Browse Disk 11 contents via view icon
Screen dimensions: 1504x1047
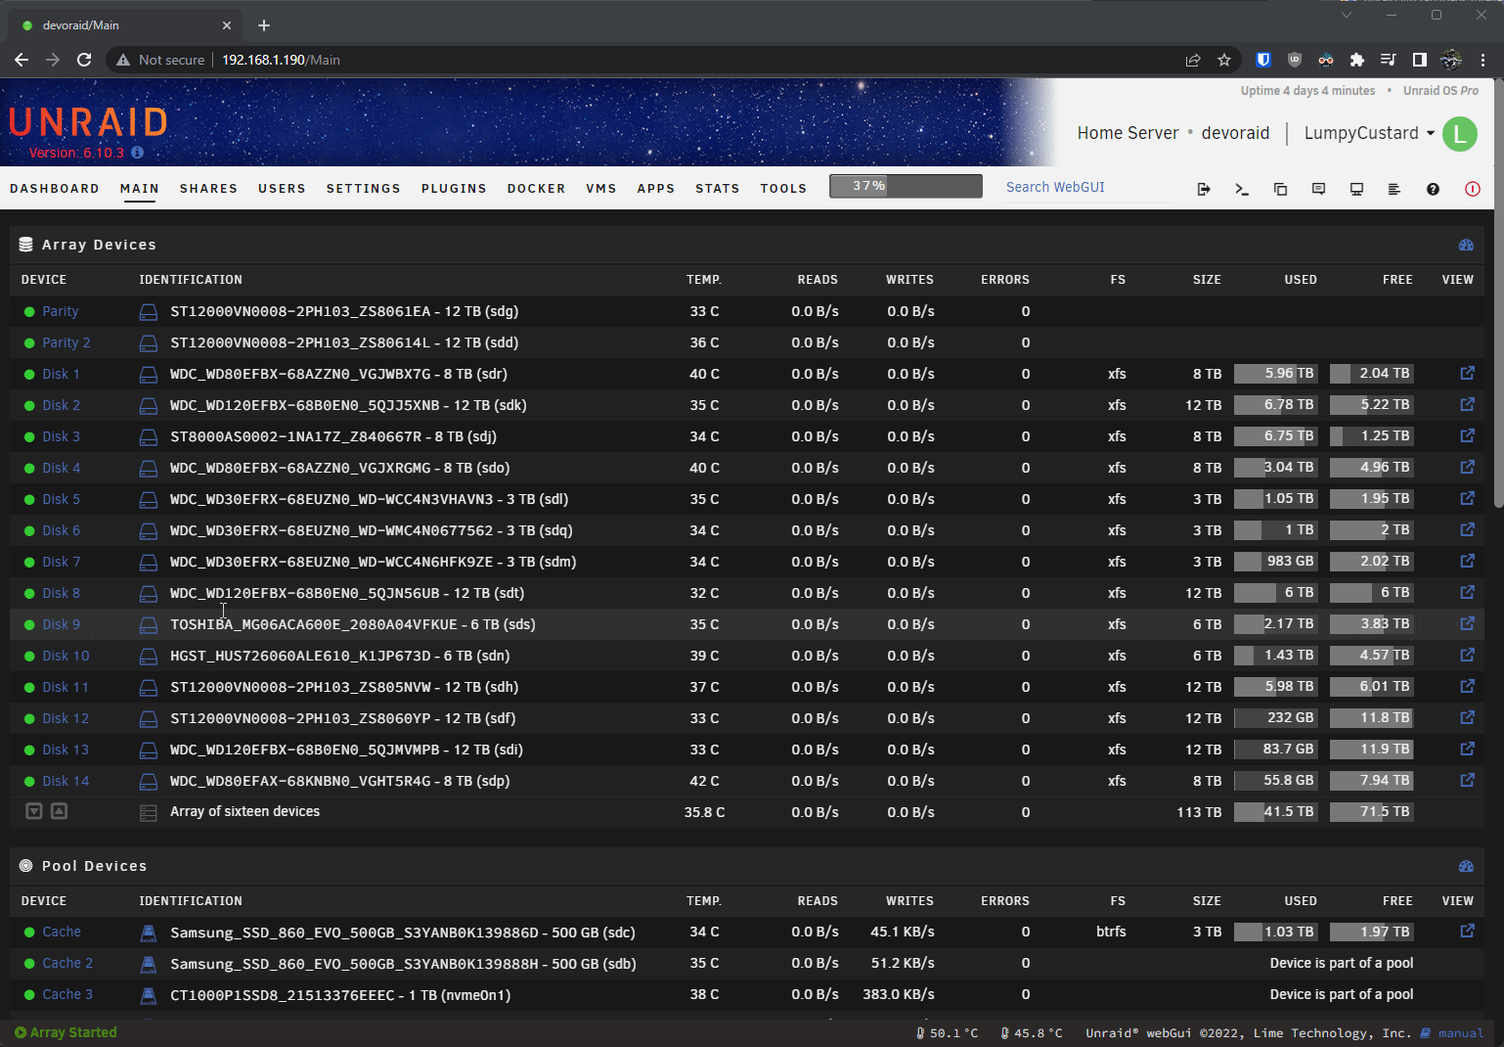1467,686
